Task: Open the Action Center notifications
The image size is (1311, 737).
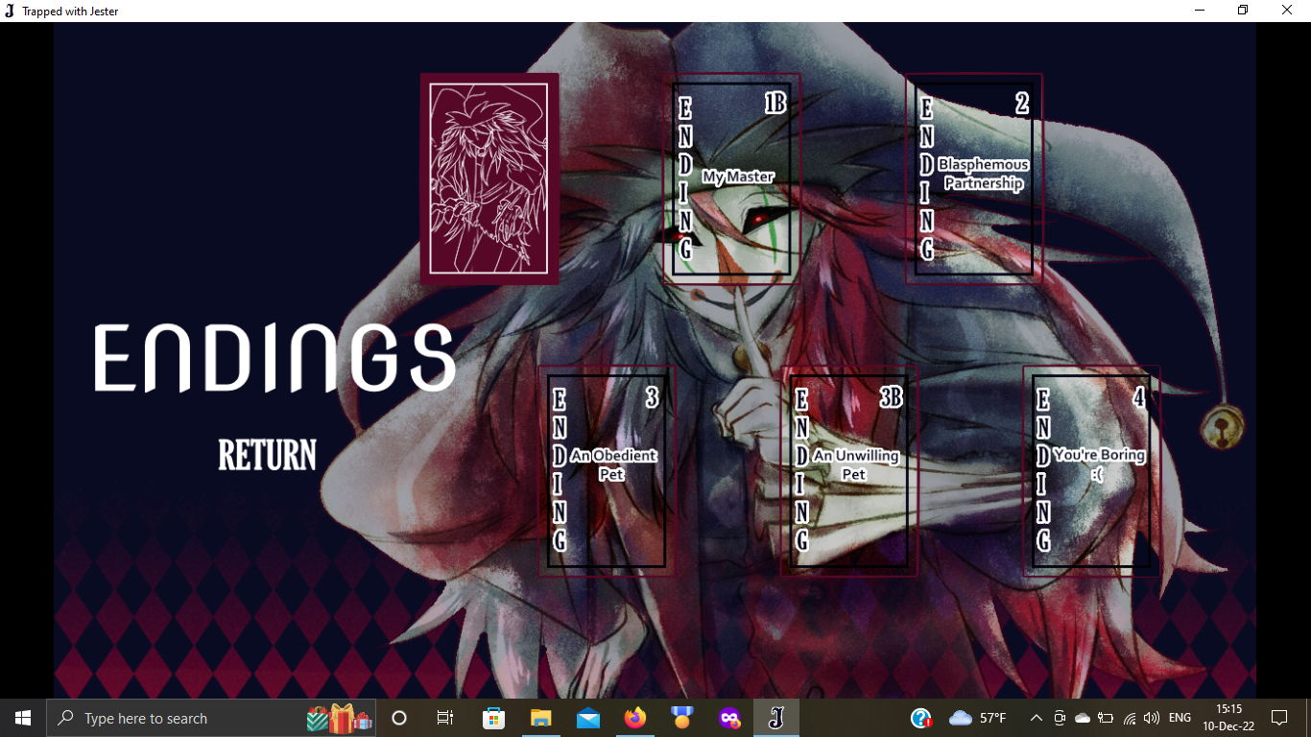Action: [x=1279, y=718]
